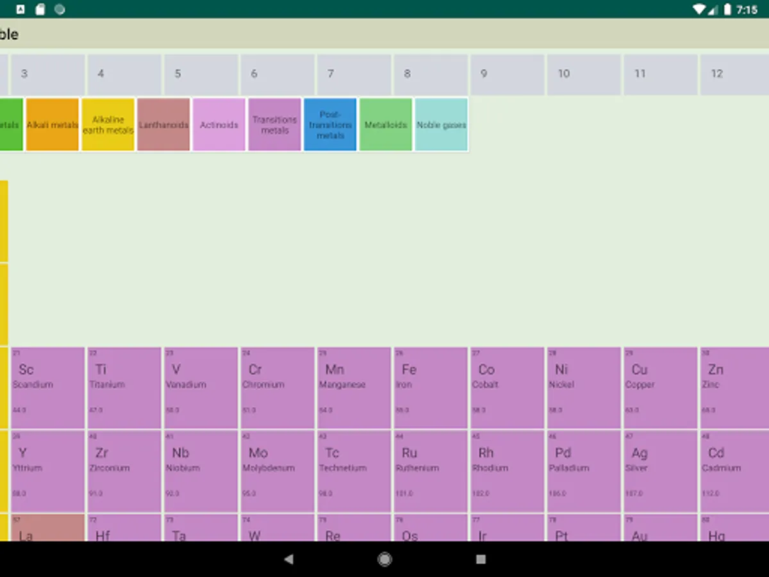Tap the SD card notification icon

[40, 10]
